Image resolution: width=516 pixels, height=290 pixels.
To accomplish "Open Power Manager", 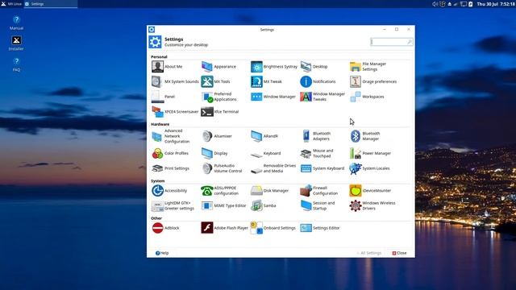I will pyautogui.click(x=370, y=153).
